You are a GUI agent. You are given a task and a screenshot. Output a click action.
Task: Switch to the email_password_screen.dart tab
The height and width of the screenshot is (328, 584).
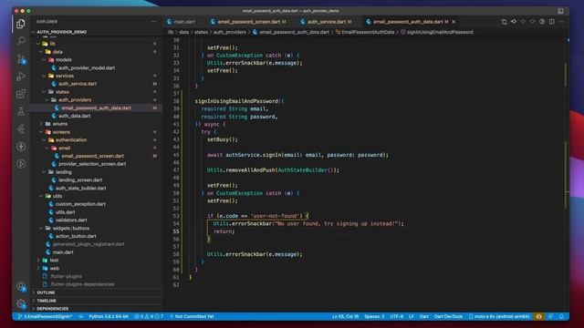[x=248, y=22]
